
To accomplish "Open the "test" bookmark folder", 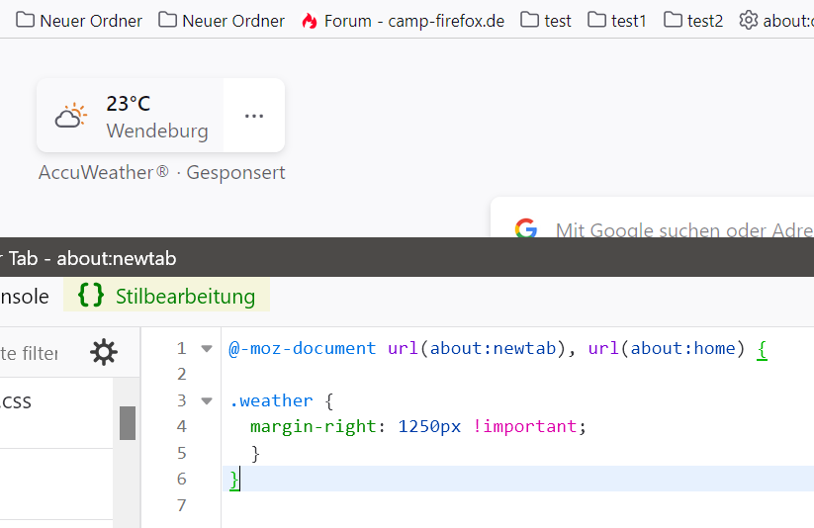I will [546, 21].
